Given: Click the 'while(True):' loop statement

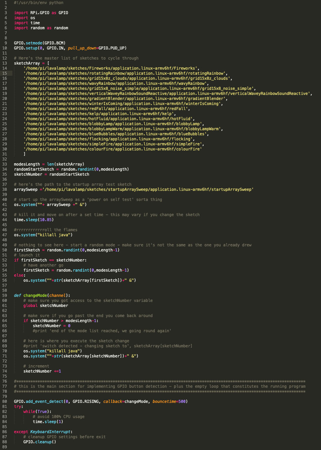Looking at the screenshot, I should [x=37, y=412].
